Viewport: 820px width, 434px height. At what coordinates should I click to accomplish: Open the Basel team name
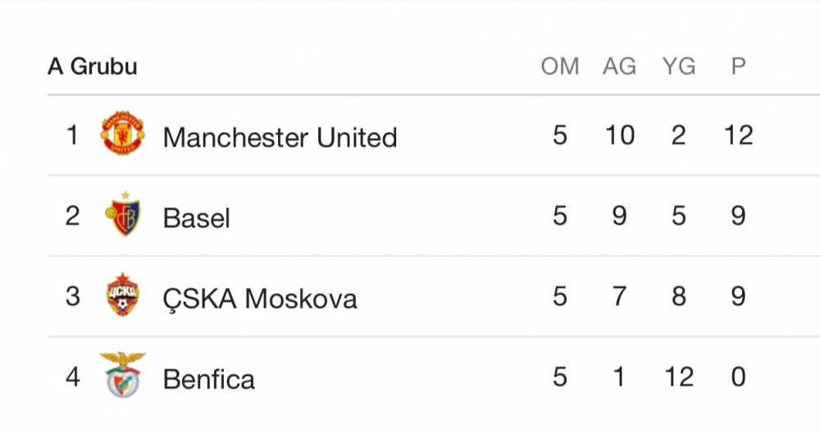pyautogui.click(x=197, y=217)
